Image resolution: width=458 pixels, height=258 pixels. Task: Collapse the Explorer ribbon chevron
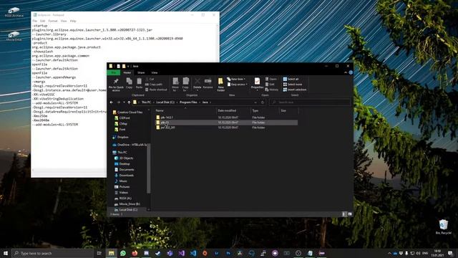point(346,72)
